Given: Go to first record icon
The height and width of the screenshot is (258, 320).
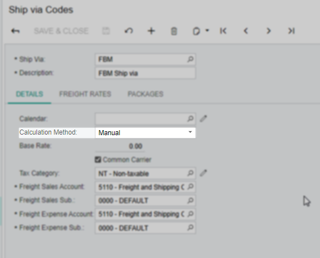Looking at the screenshot, I should click(223, 31).
